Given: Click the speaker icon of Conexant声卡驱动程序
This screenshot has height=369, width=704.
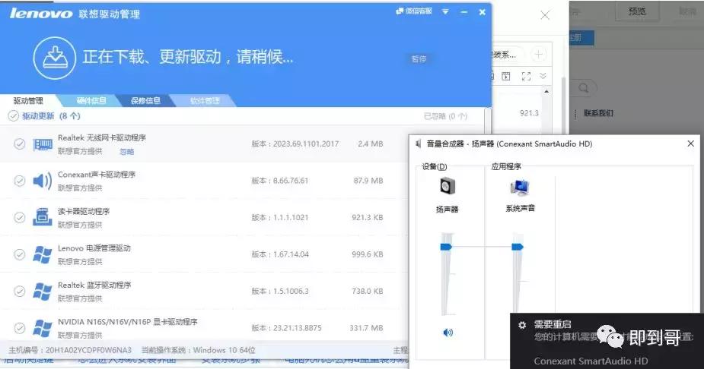Looking at the screenshot, I should pos(42,181).
